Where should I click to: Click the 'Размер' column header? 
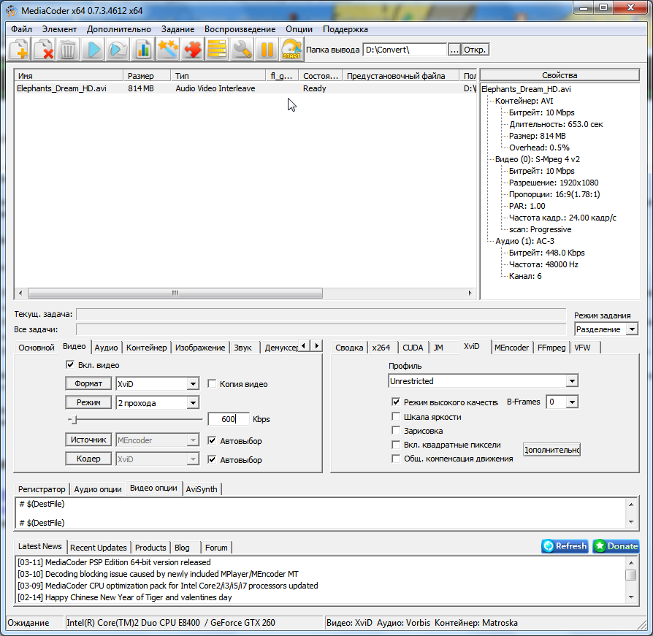[x=147, y=76]
